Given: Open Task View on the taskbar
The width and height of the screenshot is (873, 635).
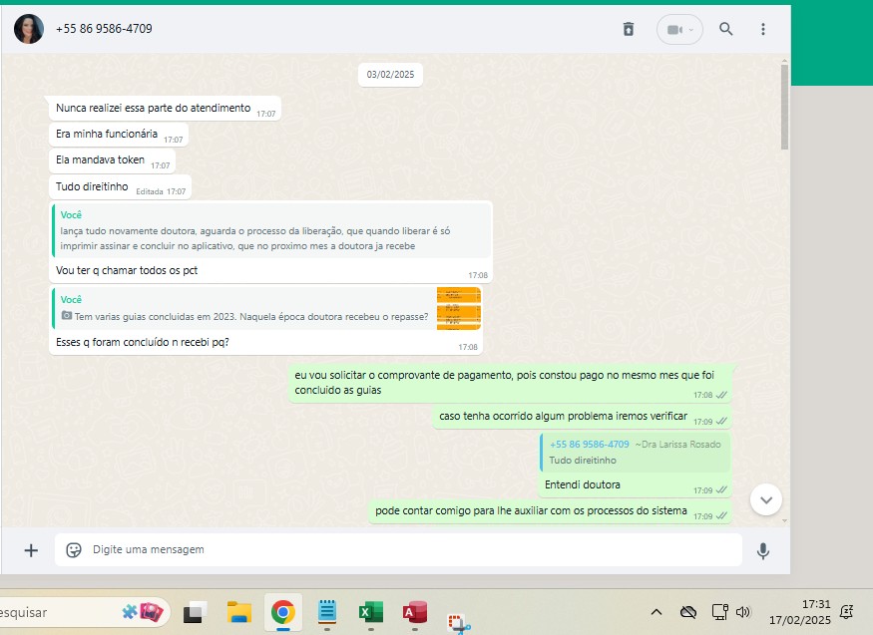Looking at the screenshot, I should 195,613.
